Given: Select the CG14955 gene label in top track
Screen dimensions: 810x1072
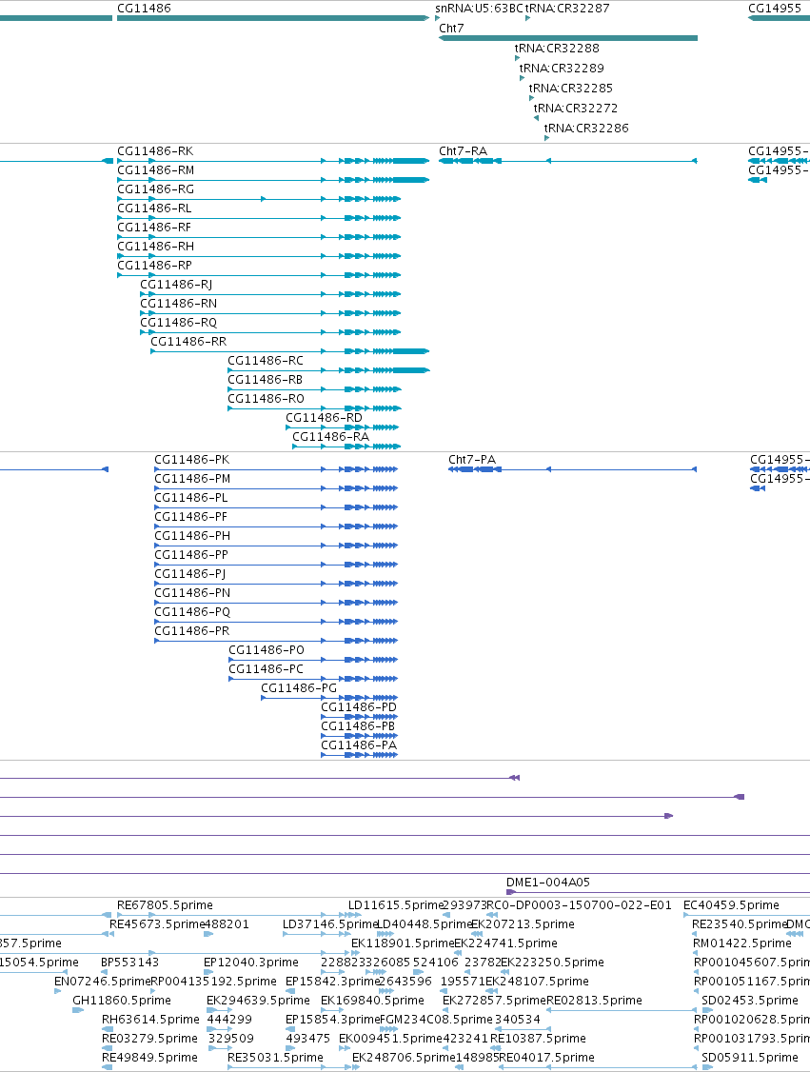Looking at the screenshot, I should 775,9.
